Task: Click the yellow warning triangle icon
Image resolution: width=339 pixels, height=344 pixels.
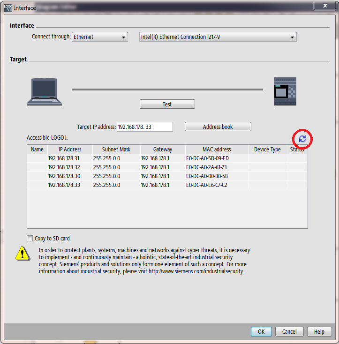Action: pyautogui.click(x=23, y=254)
